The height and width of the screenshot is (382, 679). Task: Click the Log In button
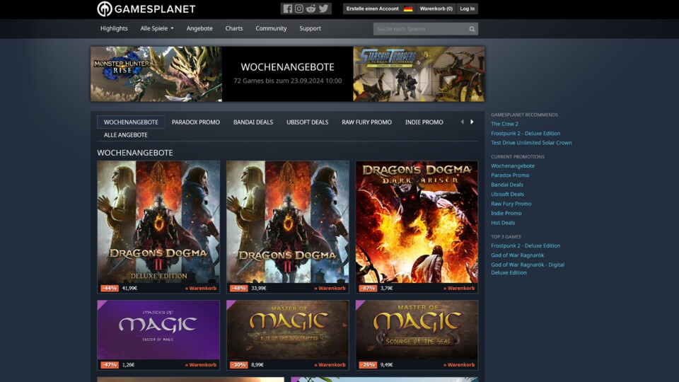tap(468, 8)
